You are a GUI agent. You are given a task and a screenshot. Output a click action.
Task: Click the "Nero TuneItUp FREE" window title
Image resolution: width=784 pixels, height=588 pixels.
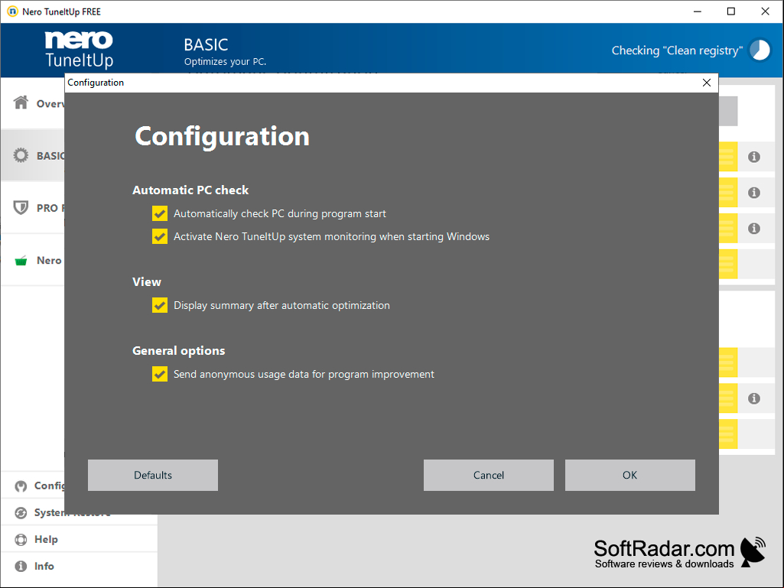(x=61, y=11)
